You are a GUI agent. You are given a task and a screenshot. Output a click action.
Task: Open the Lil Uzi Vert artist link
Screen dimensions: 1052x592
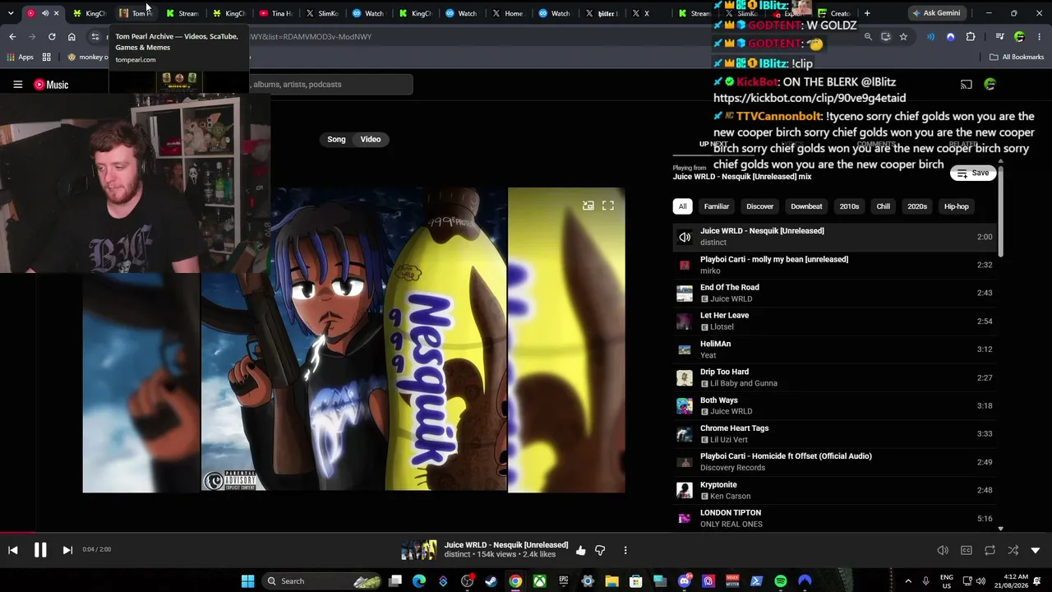[729, 440]
